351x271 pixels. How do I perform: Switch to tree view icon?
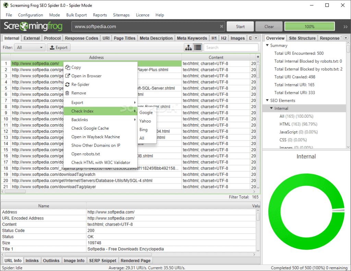click(189, 47)
